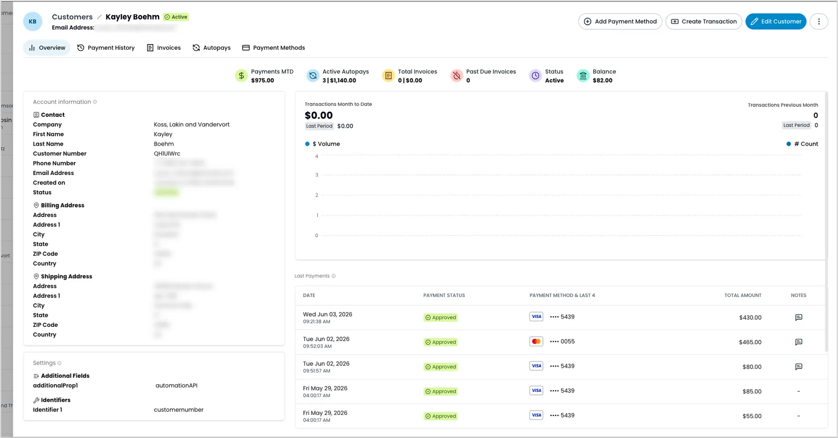Image resolution: width=838 pixels, height=438 pixels.
Task: Go back to Customers breadcrumb link
Action: click(72, 17)
